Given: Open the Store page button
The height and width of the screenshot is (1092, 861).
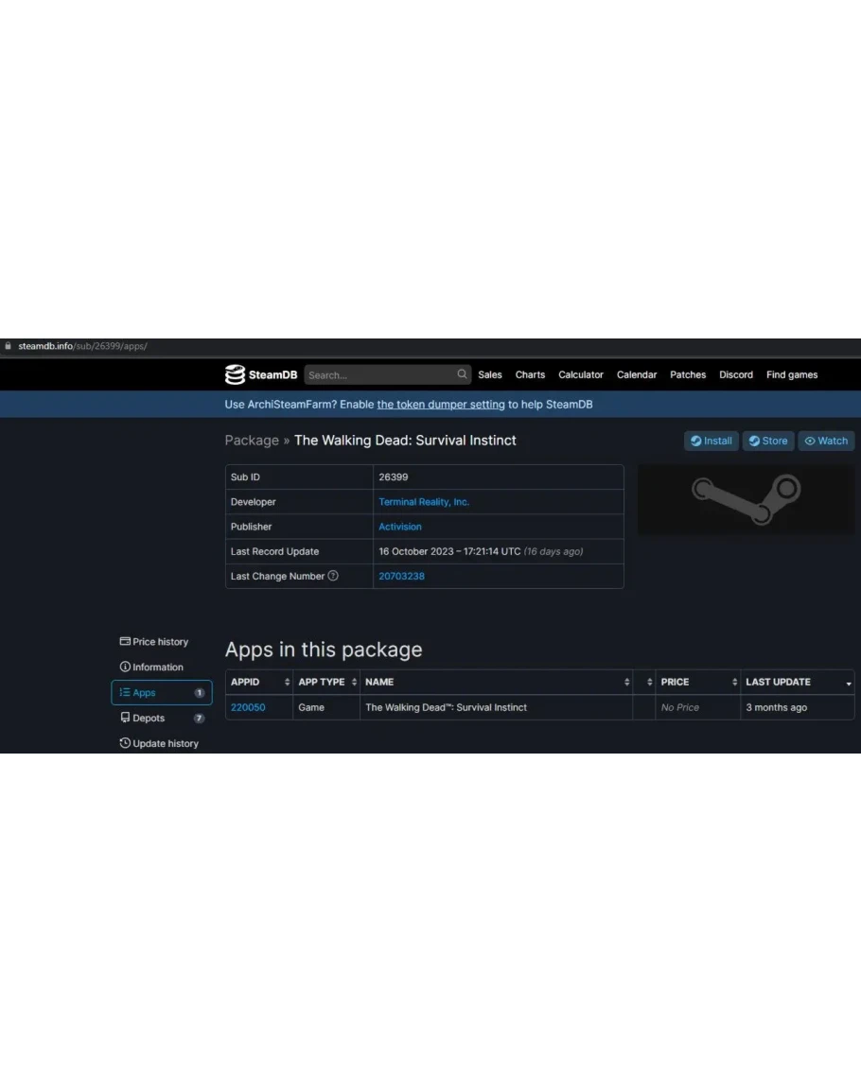Looking at the screenshot, I should (x=768, y=441).
